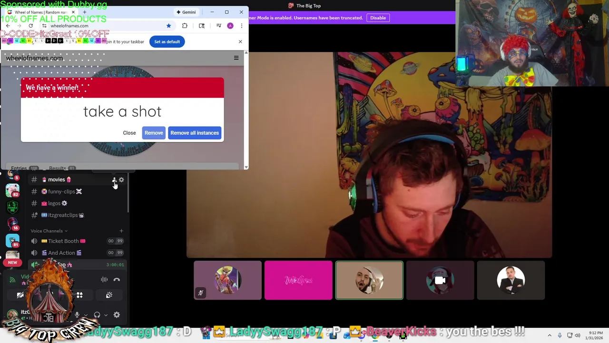
Task: Disconnect from voice call icon
Action: pyautogui.click(x=117, y=280)
